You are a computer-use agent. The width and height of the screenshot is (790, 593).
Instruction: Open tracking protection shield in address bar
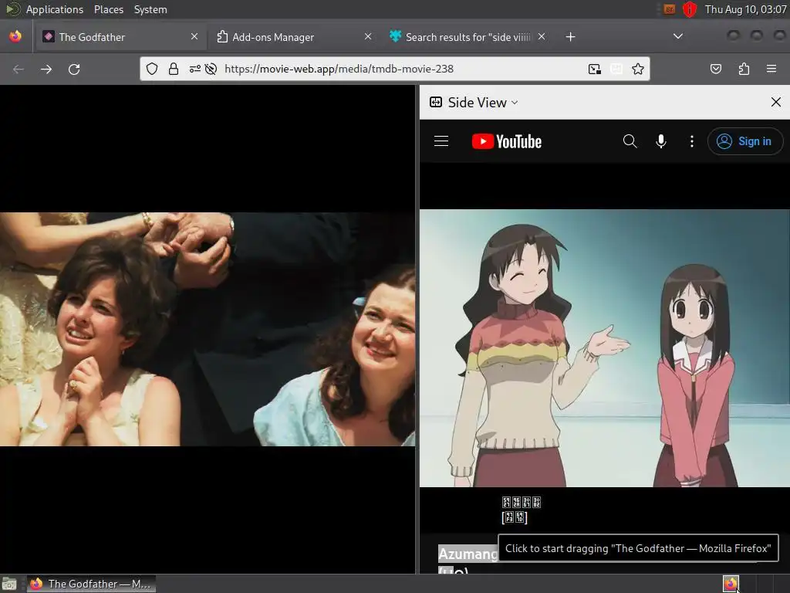click(x=152, y=69)
